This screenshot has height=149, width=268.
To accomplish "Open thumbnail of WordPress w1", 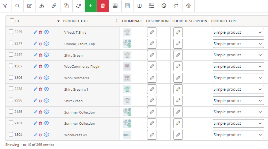I will coord(127,135).
